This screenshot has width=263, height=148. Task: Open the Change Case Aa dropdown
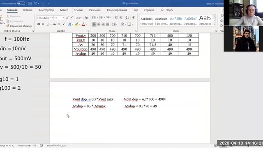[x=78, y=18]
